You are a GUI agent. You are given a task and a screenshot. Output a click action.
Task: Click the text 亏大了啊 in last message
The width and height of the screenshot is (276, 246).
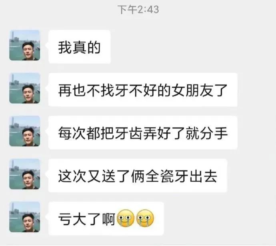coord(87,219)
